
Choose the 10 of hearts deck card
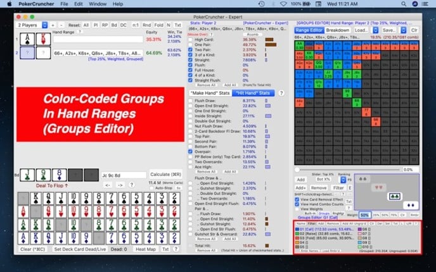pos(74,212)
